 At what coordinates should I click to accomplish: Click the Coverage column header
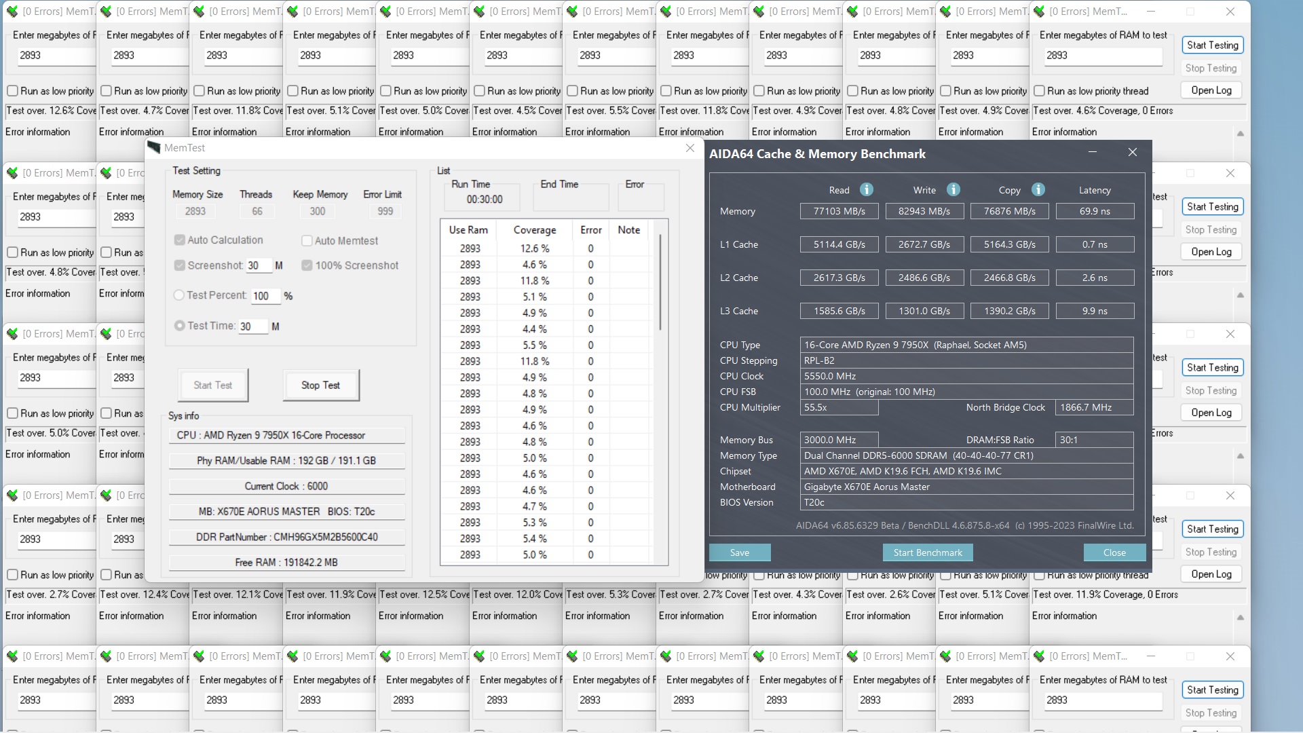534,230
